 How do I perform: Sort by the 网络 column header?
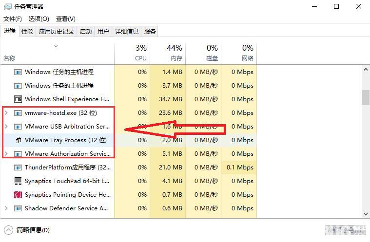[x=239, y=54]
